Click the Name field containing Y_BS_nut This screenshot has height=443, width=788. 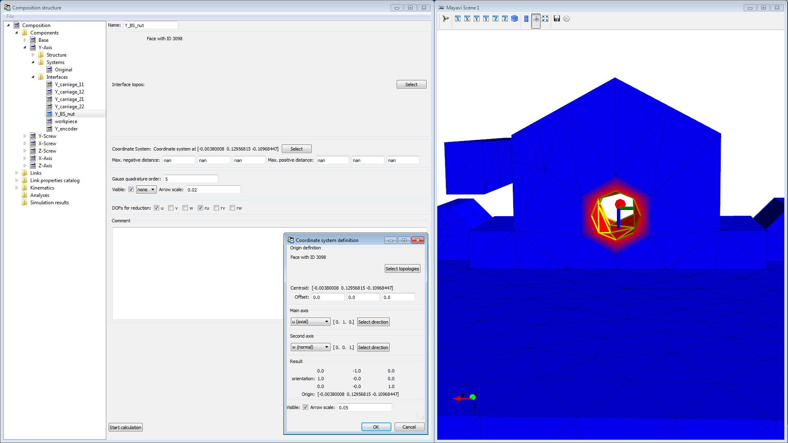pos(151,25)
